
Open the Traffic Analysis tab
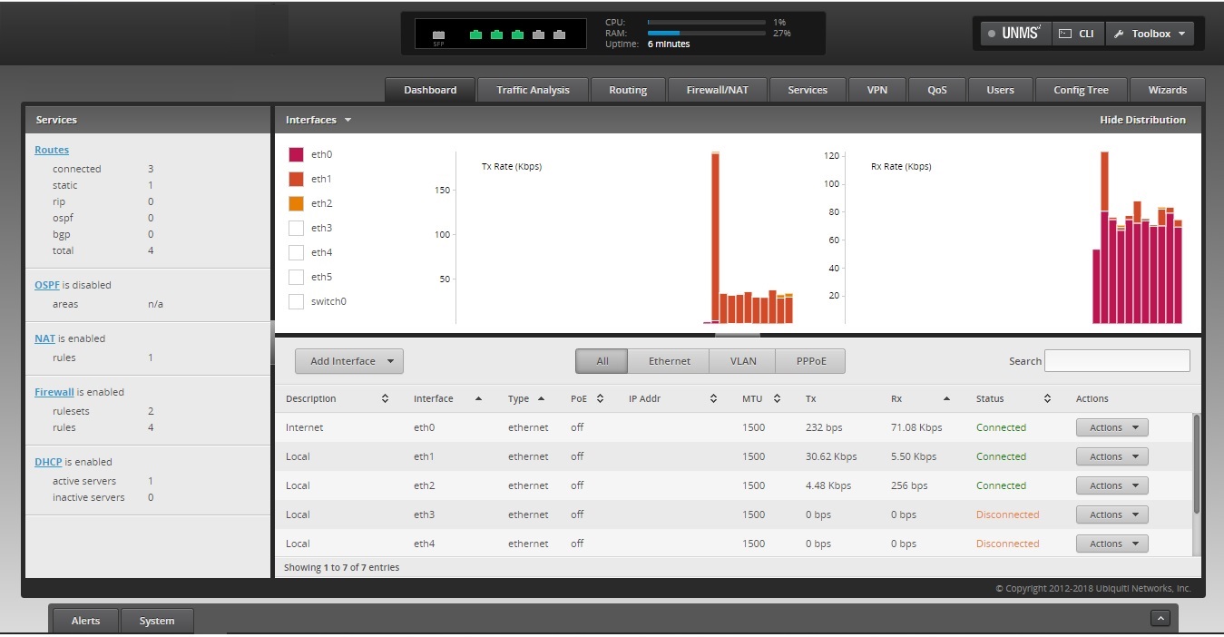pyautogui.click(x=533, y=90)
